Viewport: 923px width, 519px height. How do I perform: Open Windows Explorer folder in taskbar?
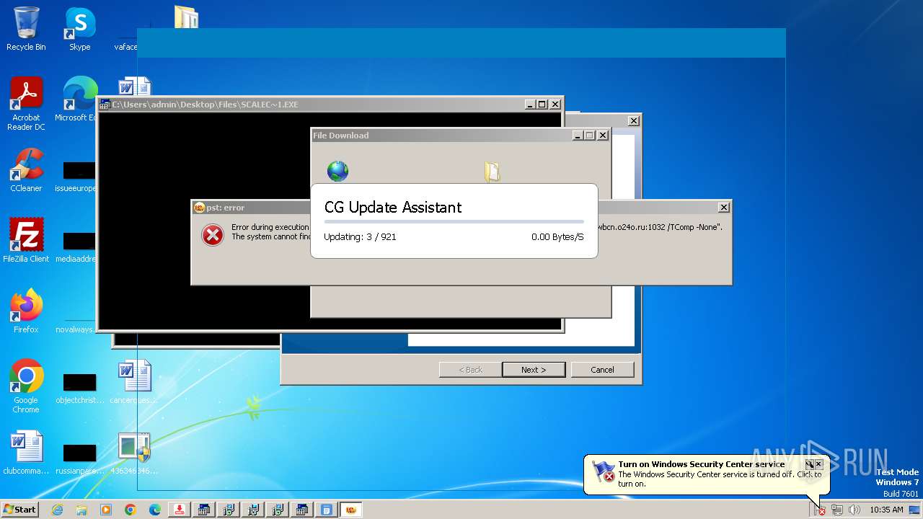tap(81, 510)
